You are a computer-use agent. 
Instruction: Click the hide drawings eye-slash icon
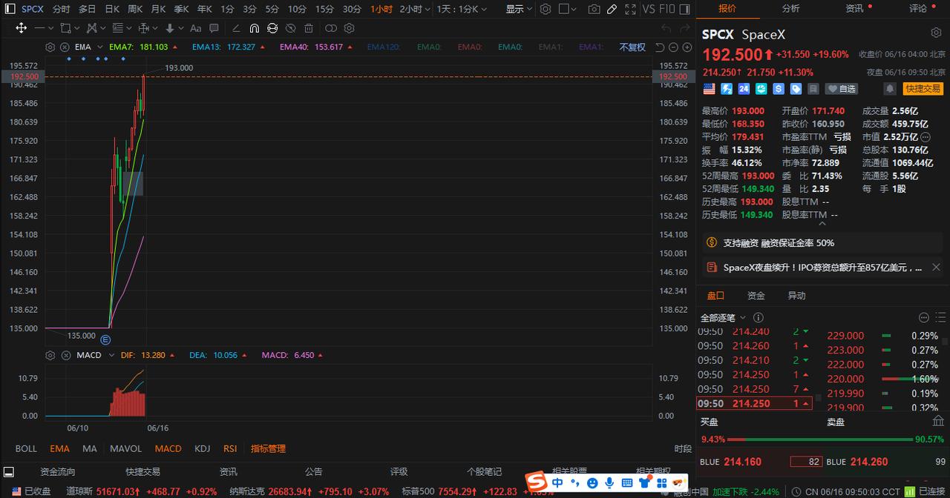pos(290,28)
